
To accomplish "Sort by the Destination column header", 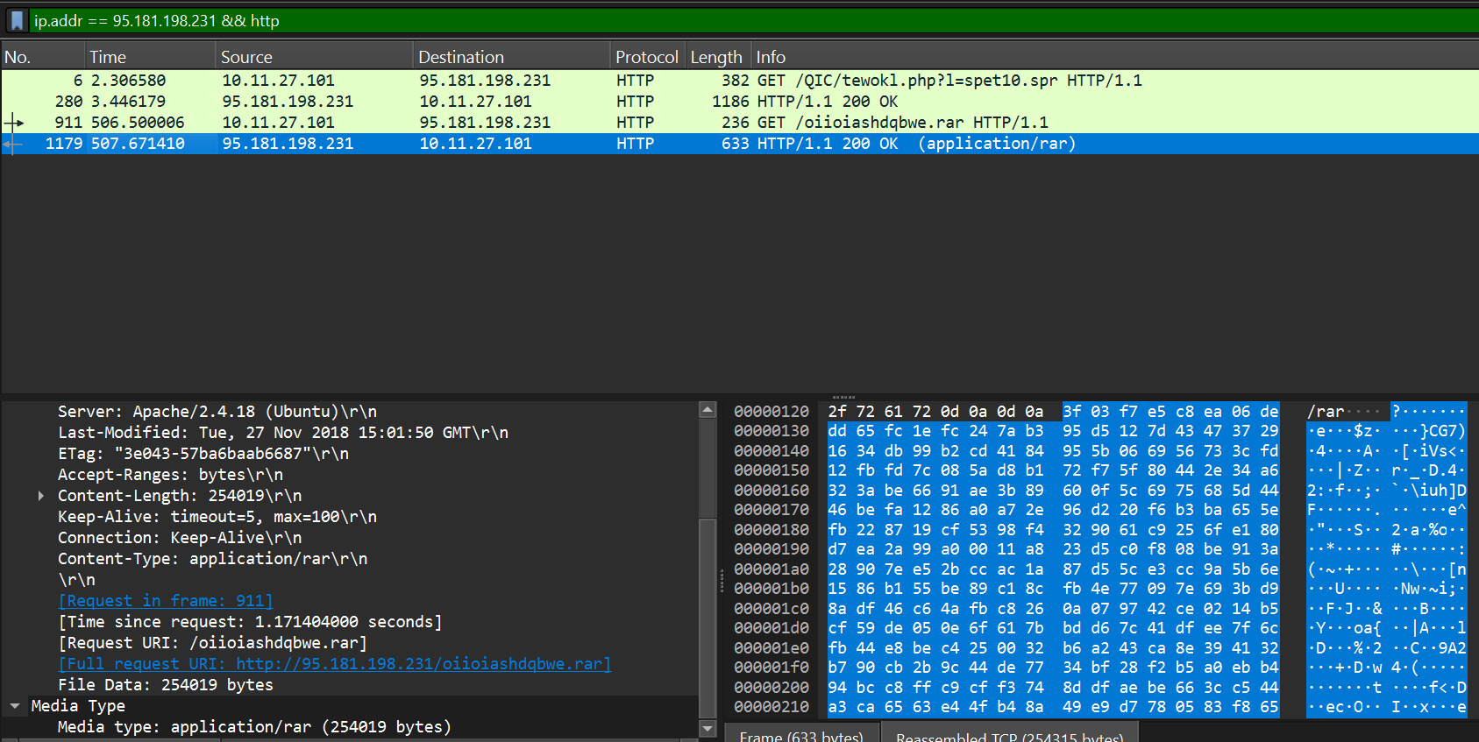I will 512,57.
